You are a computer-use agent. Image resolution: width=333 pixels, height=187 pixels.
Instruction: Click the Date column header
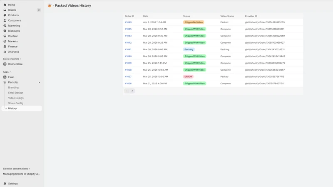pyautogui.click(x=146, y=16)
